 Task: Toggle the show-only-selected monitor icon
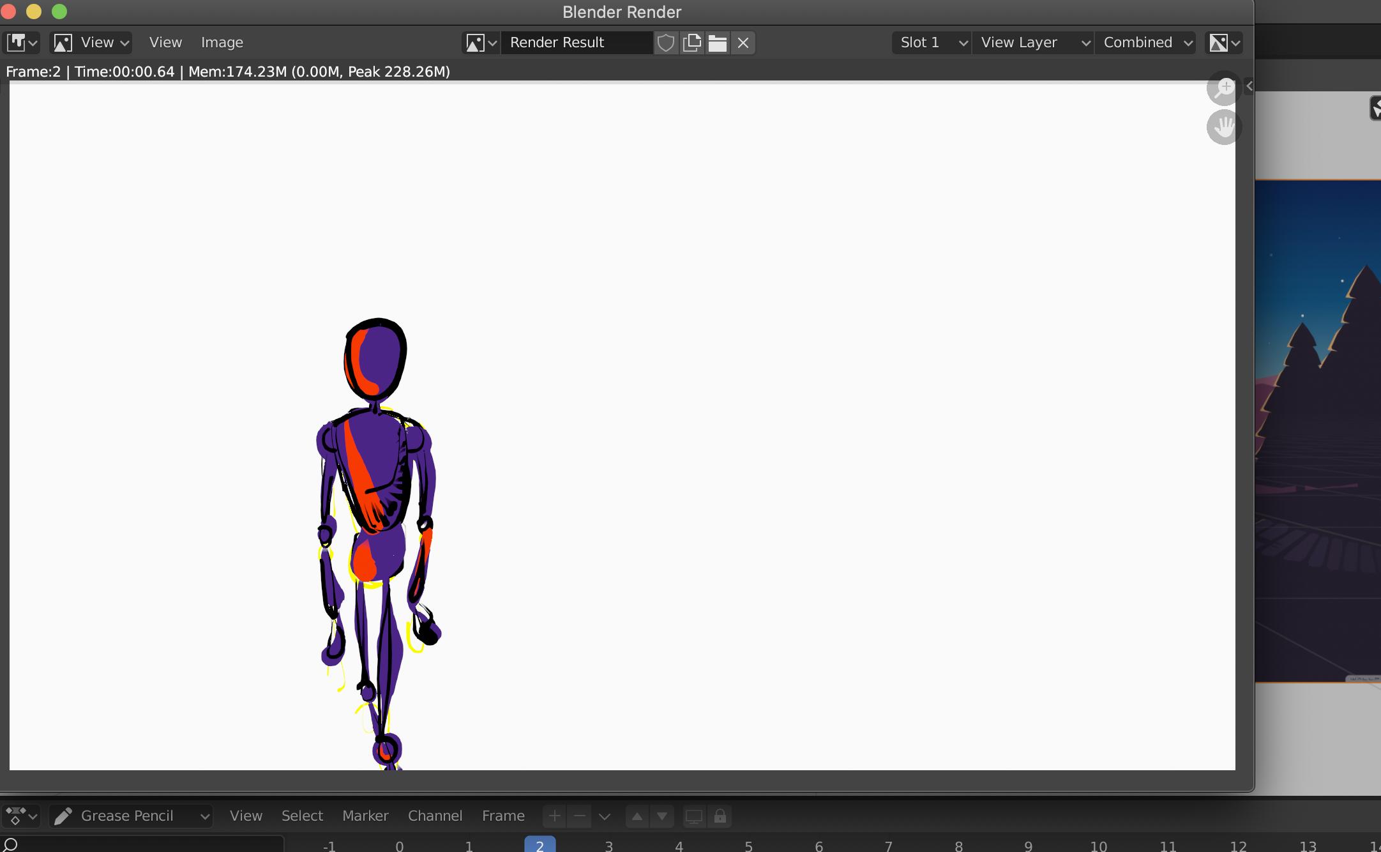(x=693, y=816)
